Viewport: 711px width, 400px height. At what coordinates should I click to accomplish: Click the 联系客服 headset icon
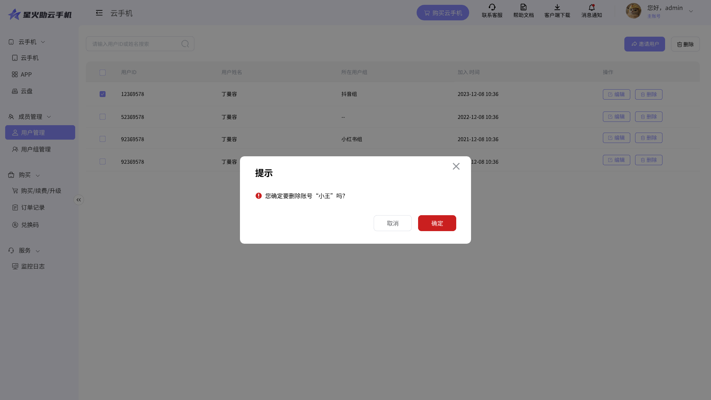point(492,7)
